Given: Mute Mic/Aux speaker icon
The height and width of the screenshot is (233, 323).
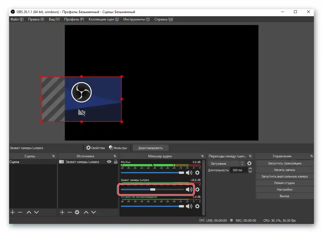Looking at the screenshot, I should tap(189, 173).
